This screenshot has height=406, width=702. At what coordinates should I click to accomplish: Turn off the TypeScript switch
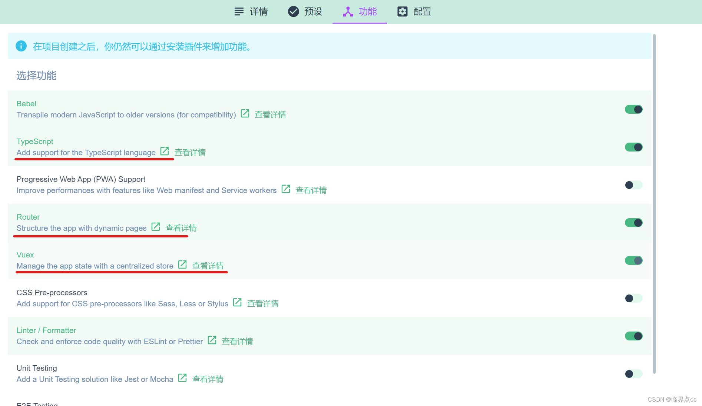634,147
